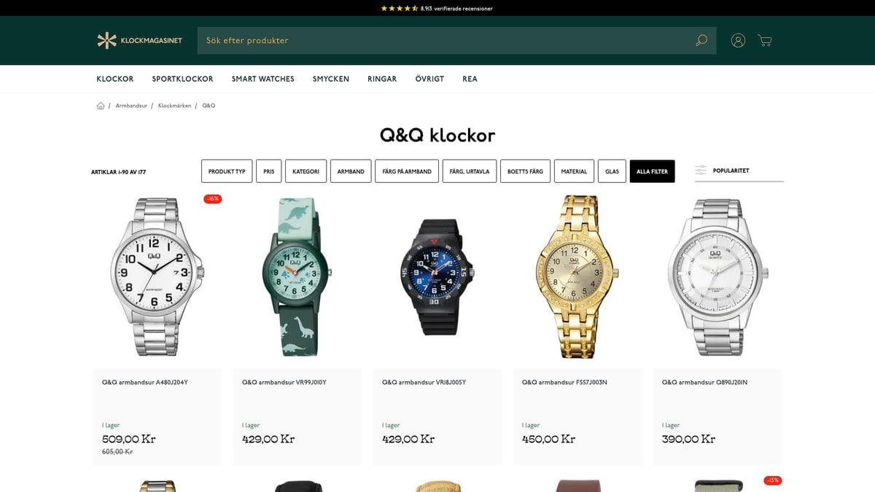Open the Färg på armband filter
The width and height of the screenshot is (875, 492).
[407, 171]
